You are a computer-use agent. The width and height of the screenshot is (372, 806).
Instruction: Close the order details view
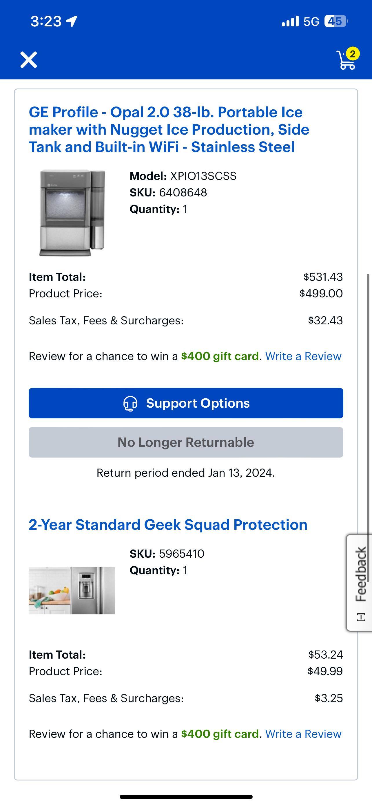pos(29,60)
